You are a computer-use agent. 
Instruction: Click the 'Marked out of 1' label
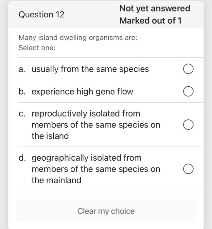tap(150, 21)
